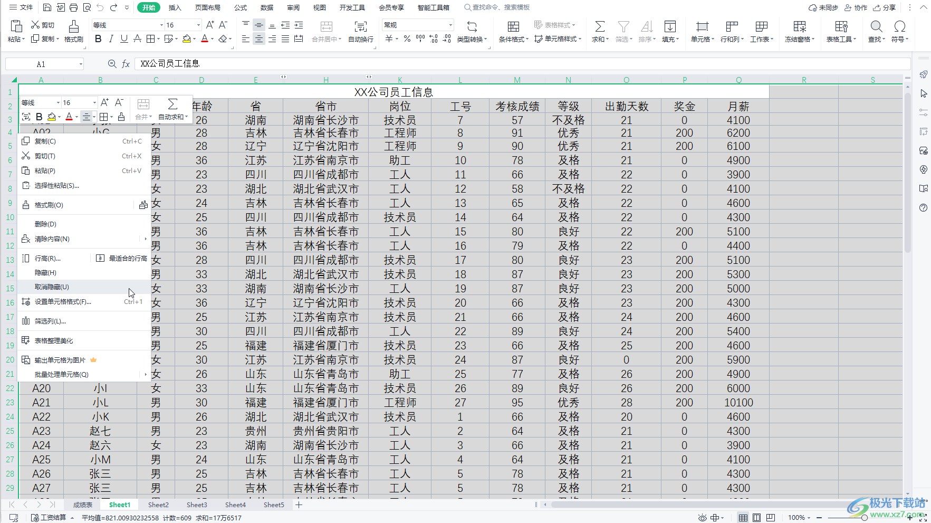Click the Not Synced (未同步) button
Viewport: 931px width, 523px height.
823,7
